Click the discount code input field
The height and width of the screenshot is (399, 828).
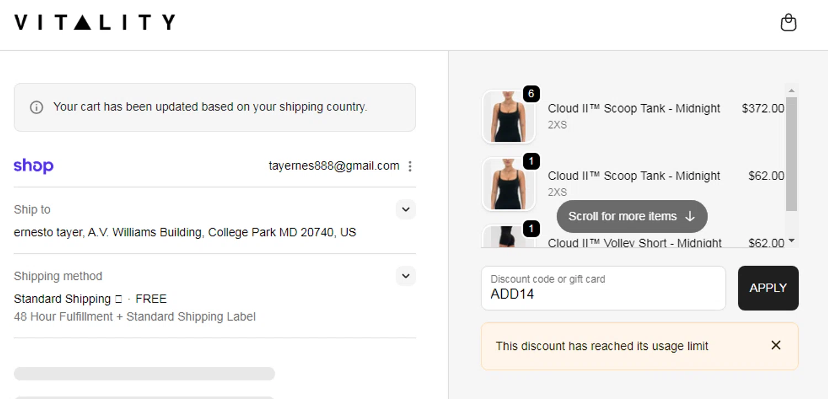point(603,288)
